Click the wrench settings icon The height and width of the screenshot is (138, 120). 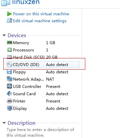coord(9,21)
